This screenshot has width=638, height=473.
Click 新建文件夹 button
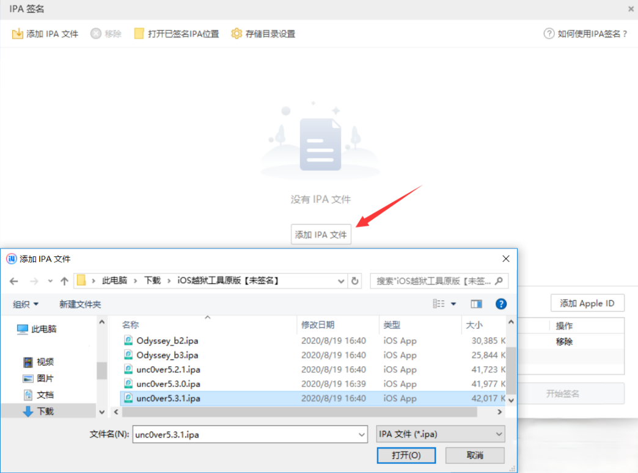80,305
